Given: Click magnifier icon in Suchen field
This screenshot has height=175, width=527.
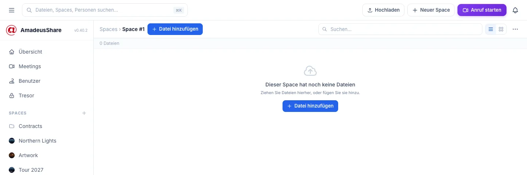Looking at the screenshot, I should tap(324, 29).
